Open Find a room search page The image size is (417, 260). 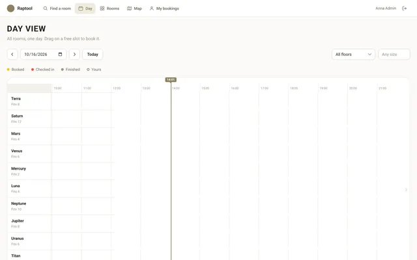[57, 8]
